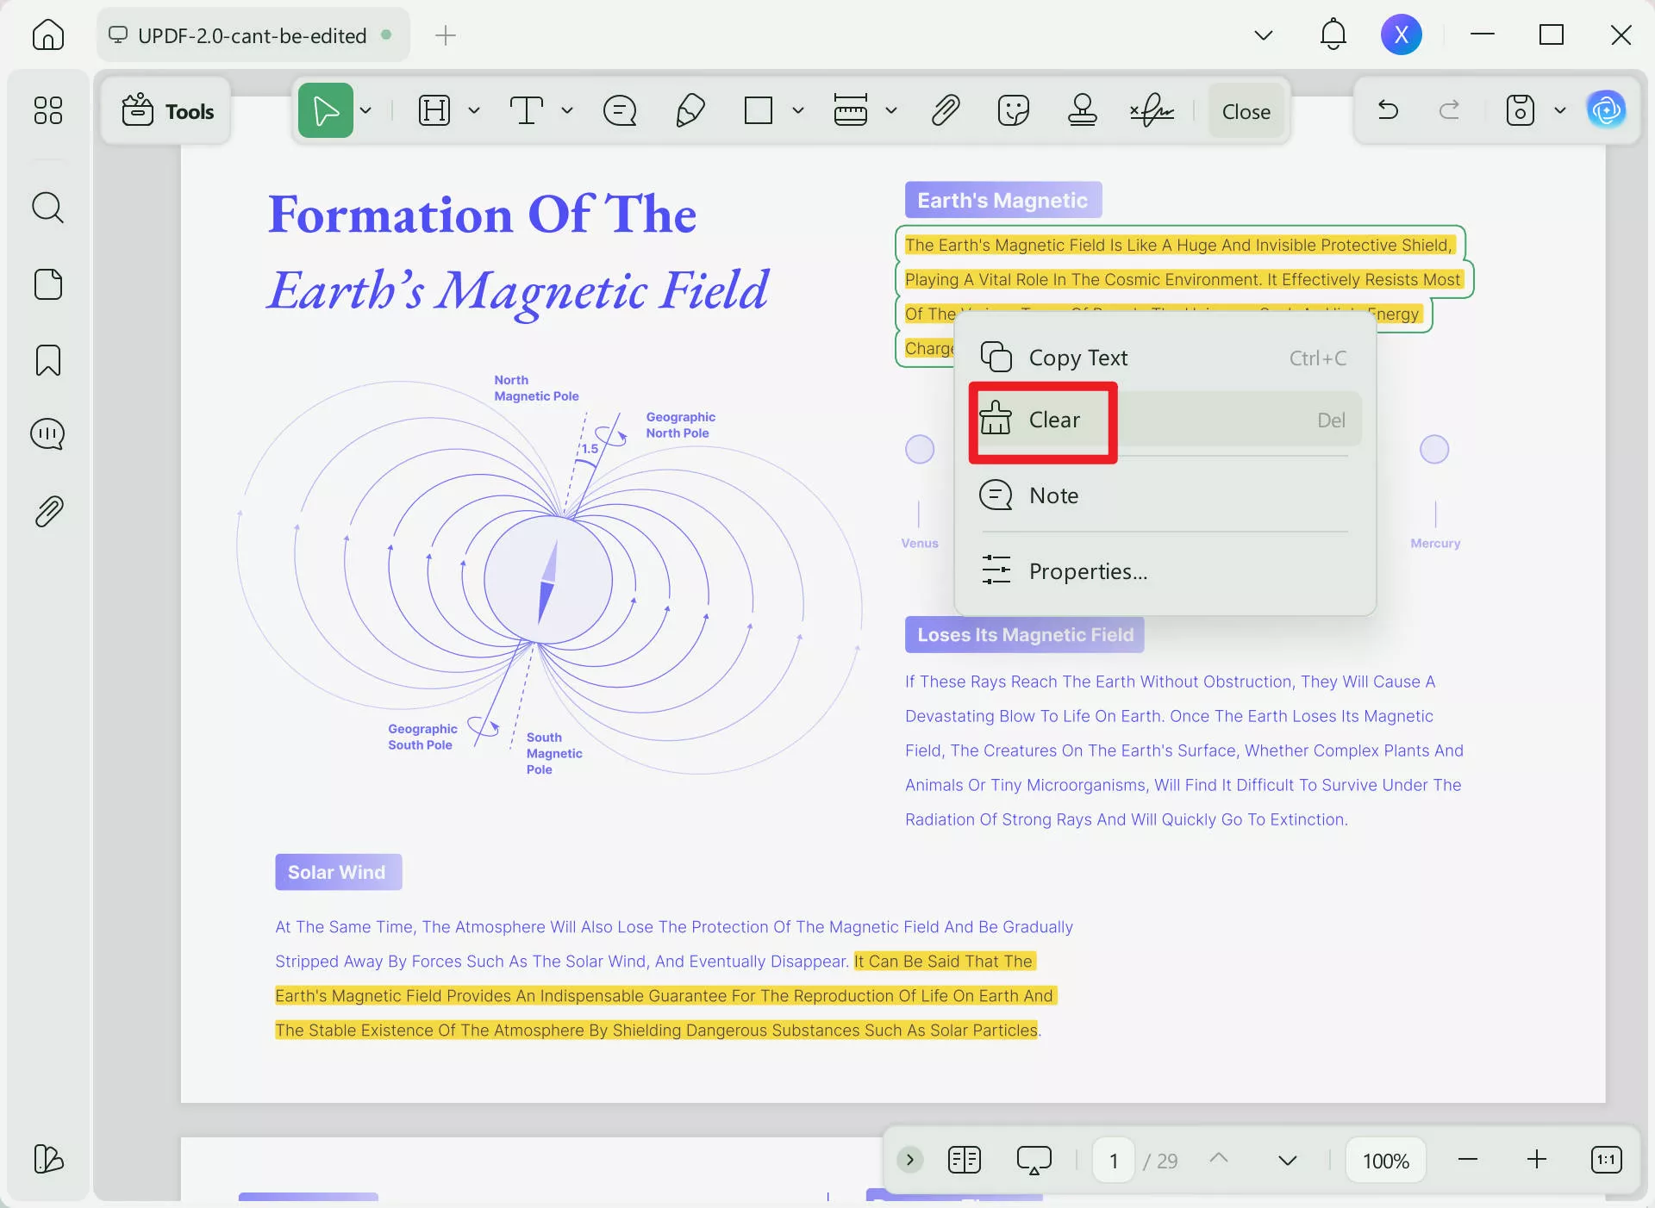
Task: Open Properties from the context menu
Action: (x=1088, y=570)
